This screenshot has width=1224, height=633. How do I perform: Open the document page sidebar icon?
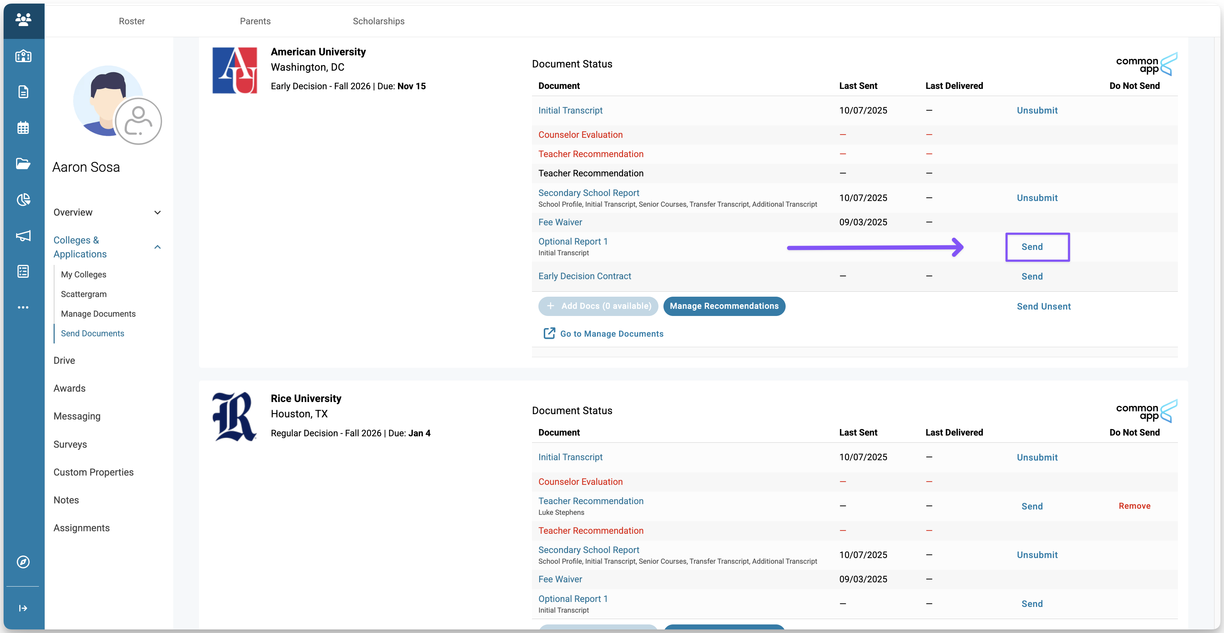point(23,92)
